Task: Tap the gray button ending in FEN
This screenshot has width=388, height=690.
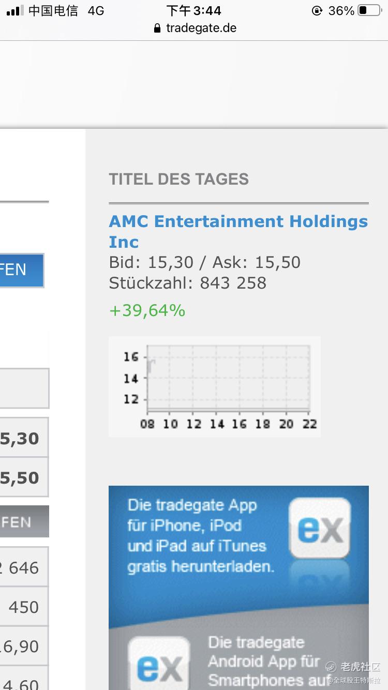Action: pos(24,521)
